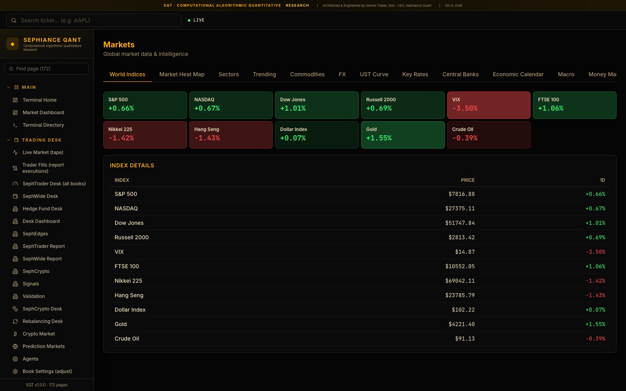Click the Agents sidebar icon
This screenshot has height=391, width=626.
[x=15, y=359]
